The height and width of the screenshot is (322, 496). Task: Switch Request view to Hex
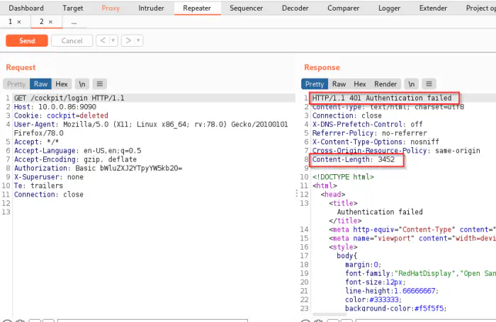tap(62, 84)
